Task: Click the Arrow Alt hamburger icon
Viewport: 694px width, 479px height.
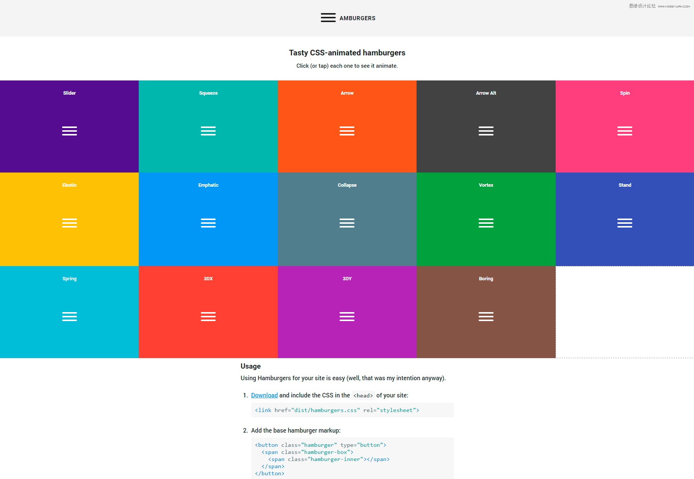Action: click(486, 131)
